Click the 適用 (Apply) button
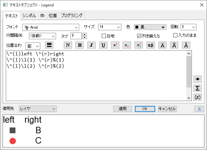This screenshot has width=207, height=150. click(x=123, y=109)
